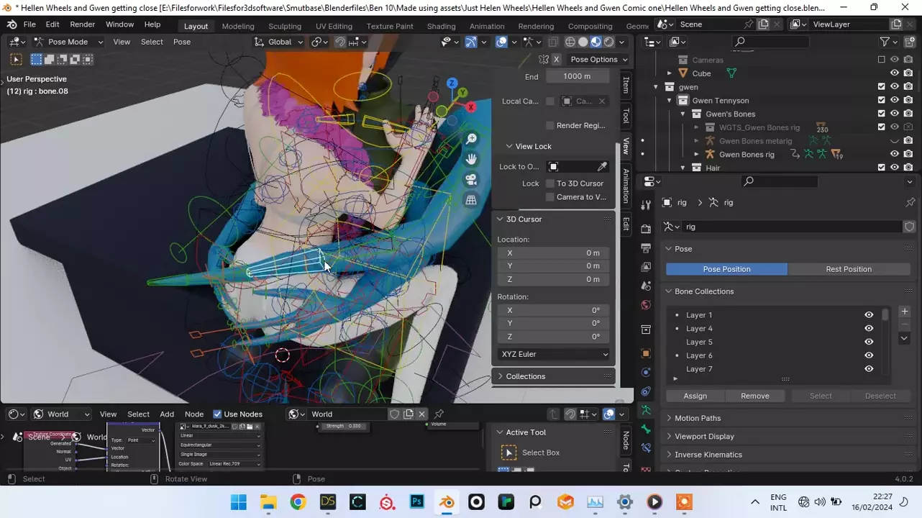Image resolution: width=922 pixels, height=518 pixels.
Task: Hide Layer 4 bone collection with eye icon
Action: pos(869,329)
